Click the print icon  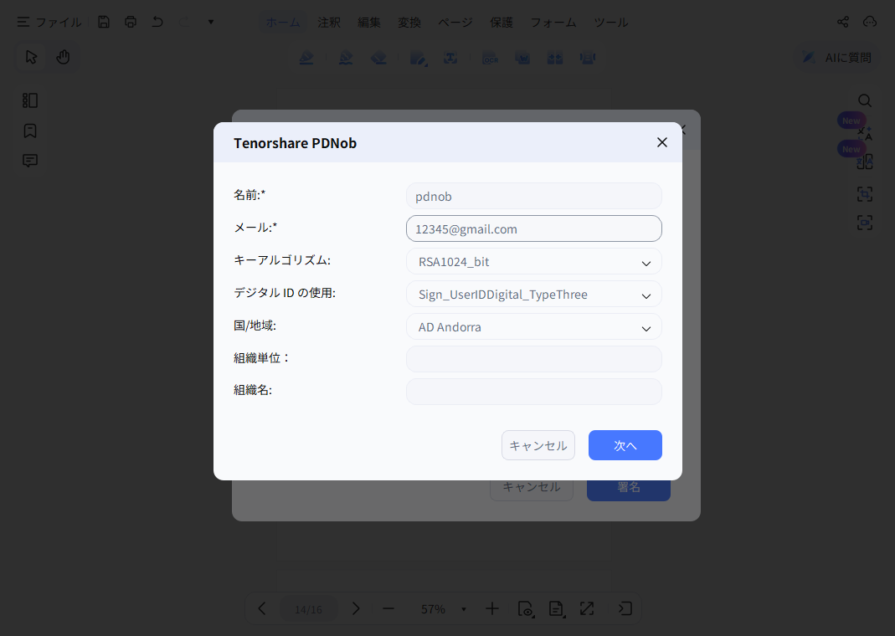(131, 23)
